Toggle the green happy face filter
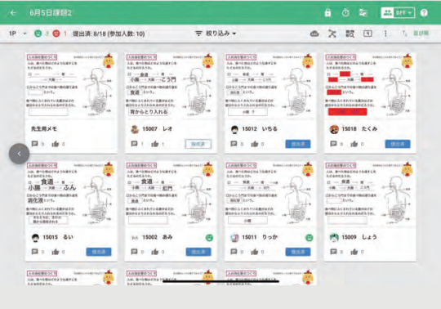This screenshot has height=309, width=441. (38, 34)
